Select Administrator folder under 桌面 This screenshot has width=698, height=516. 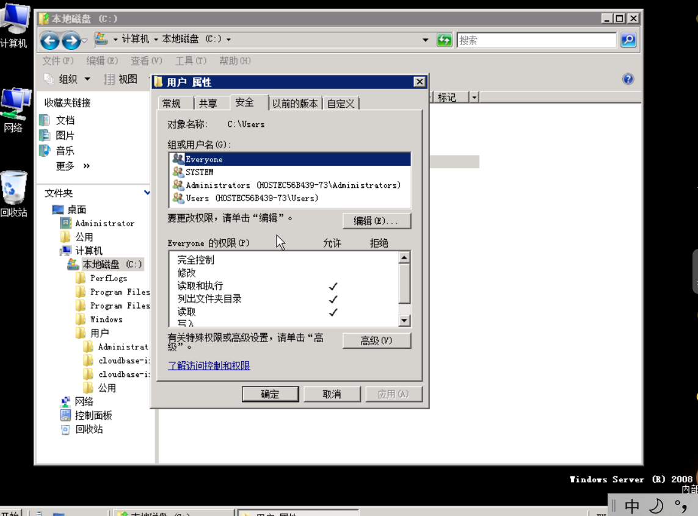pos(104,223)
